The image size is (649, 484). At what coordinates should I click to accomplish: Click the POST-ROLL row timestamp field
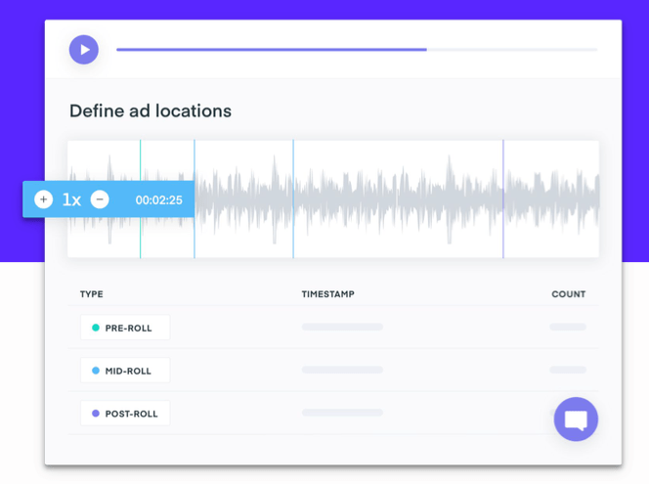342,414
